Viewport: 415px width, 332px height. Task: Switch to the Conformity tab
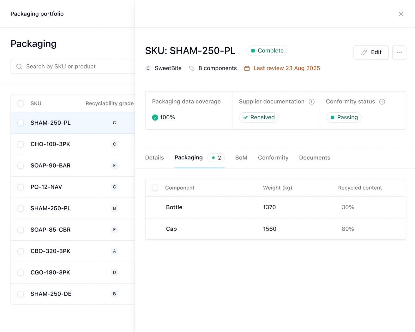tap(273, 157)
